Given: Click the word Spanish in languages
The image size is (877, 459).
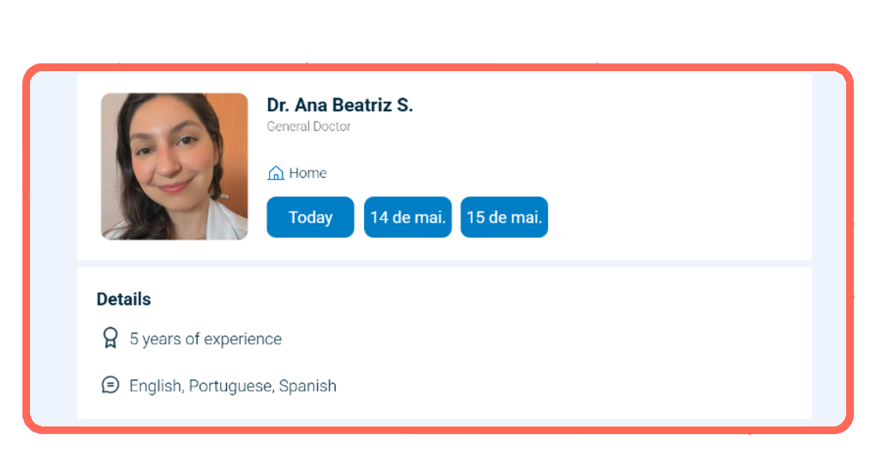Looking at the screenshot, I should pyautogui.click(x=307, y=385).
